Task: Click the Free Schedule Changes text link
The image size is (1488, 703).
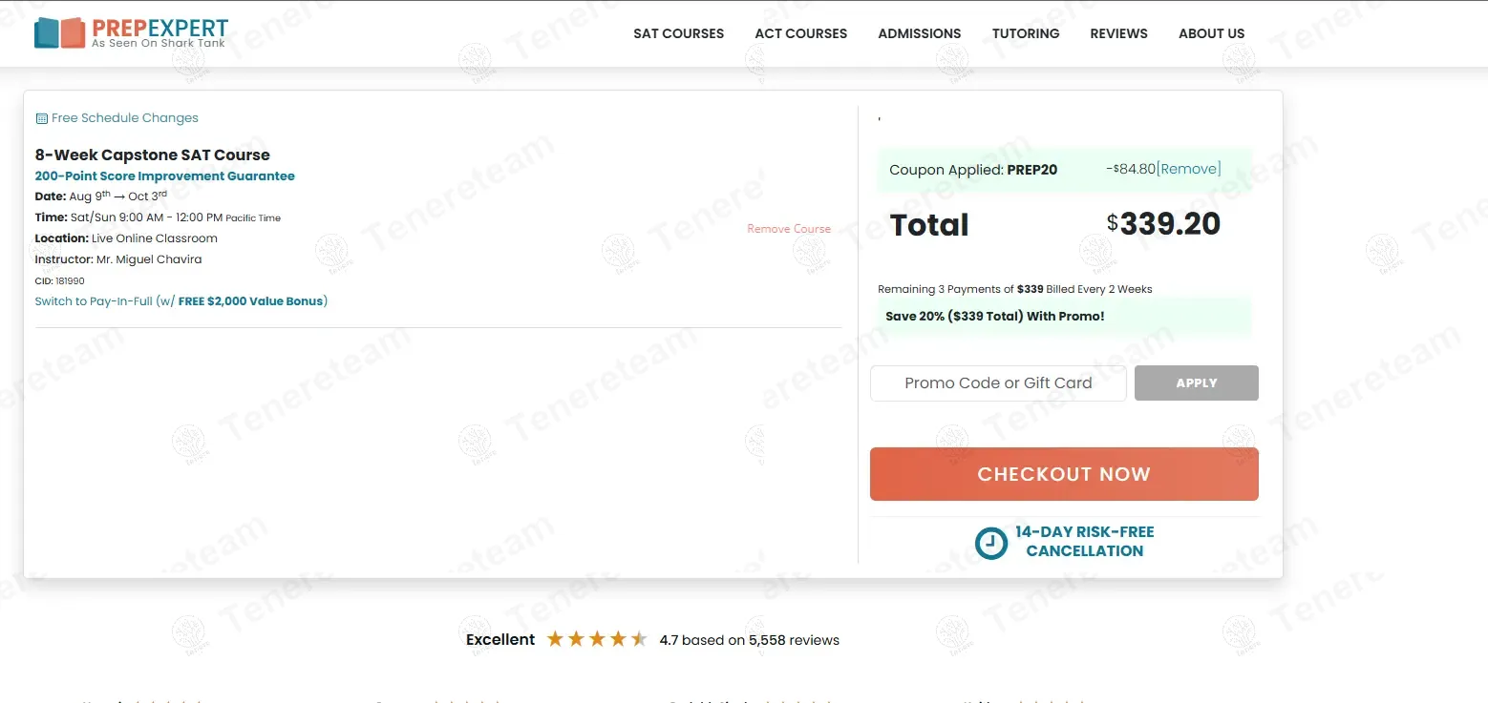Action: tap(125, 118)
